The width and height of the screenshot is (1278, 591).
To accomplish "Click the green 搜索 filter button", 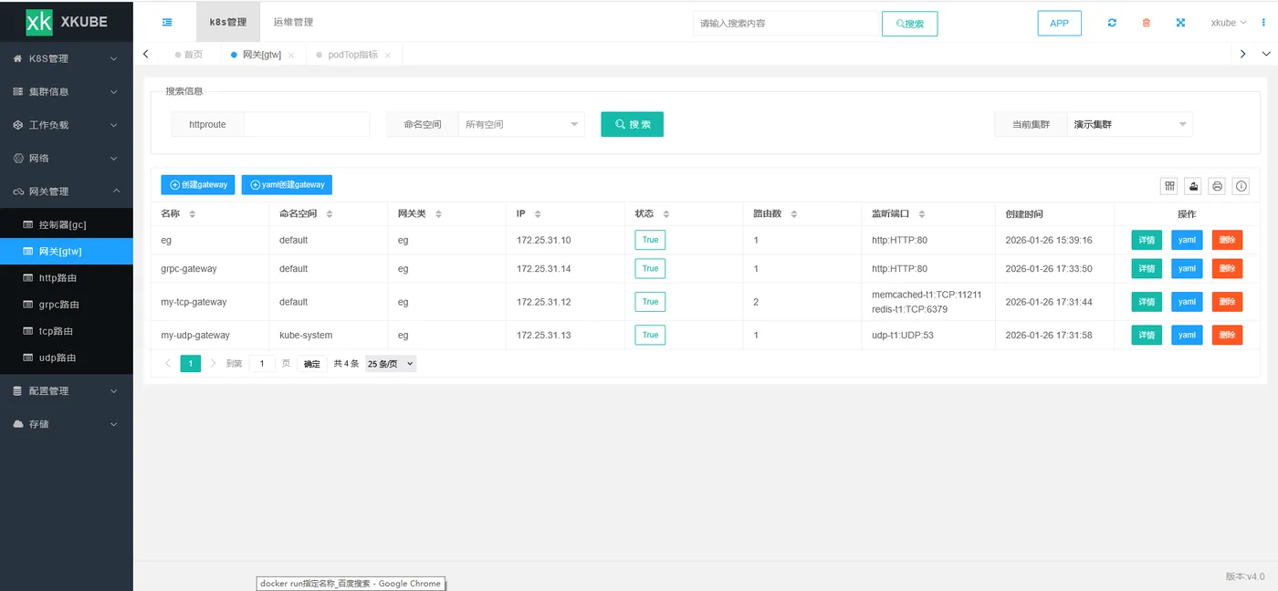I will coord(632,124).
